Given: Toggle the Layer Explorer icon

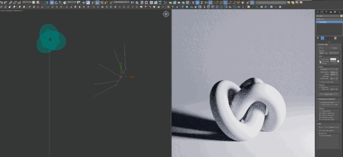Looking at the screenshot, I should click(146, 3).
